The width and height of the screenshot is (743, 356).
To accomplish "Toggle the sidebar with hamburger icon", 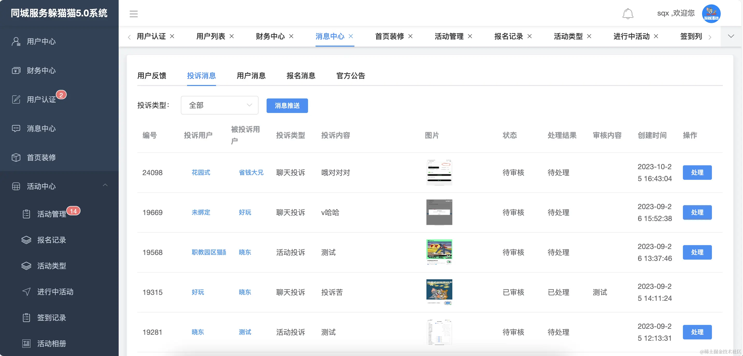I will pyautogui.click(x=133, y=13).
